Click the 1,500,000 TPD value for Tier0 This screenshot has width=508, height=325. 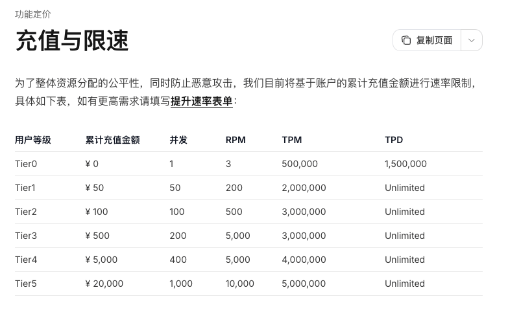405,164
